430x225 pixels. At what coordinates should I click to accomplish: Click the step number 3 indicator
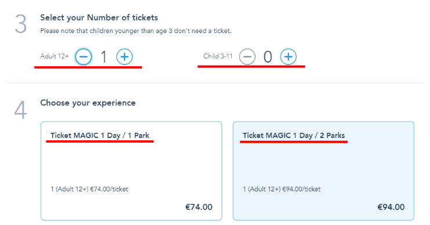tap(21, 24)
